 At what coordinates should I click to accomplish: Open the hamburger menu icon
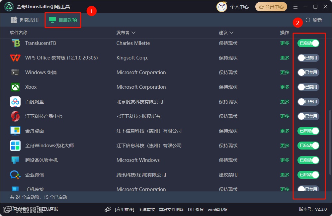295,7
